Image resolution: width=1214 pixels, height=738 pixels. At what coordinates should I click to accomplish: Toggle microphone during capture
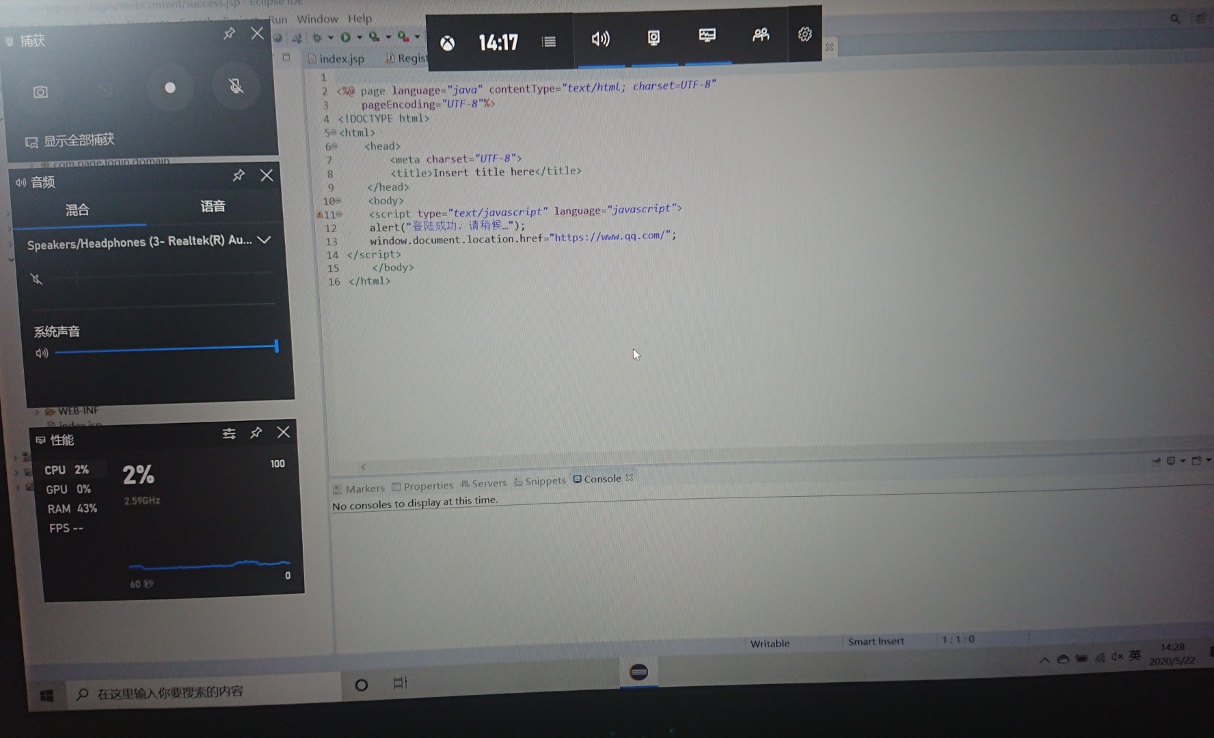click(x=236, y=86)
